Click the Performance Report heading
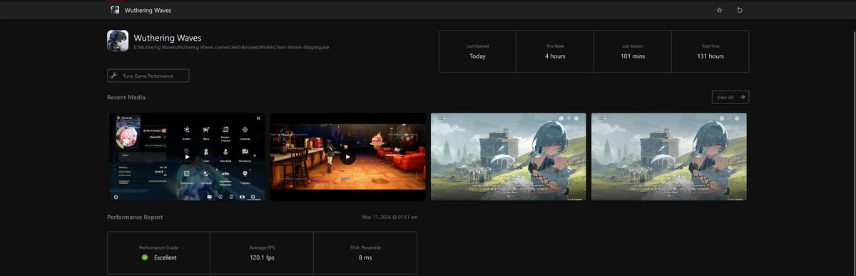The width and height of the screenshot is (856, 276). pos(135,217)
